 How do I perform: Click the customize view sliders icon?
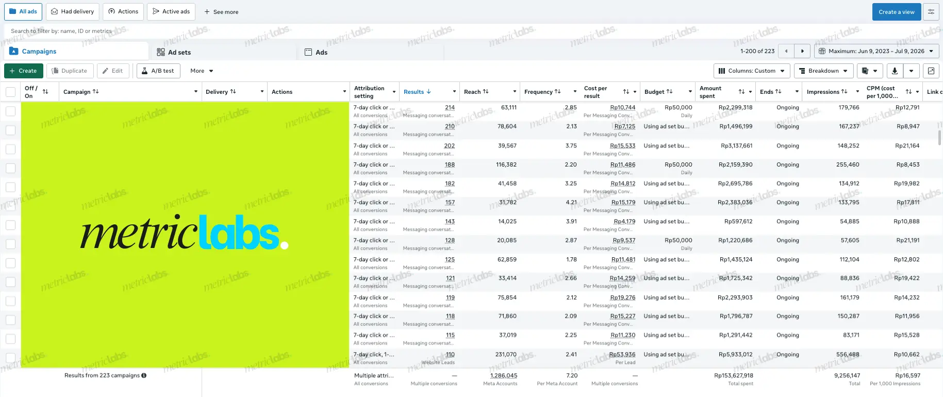[x=931, y=12]
